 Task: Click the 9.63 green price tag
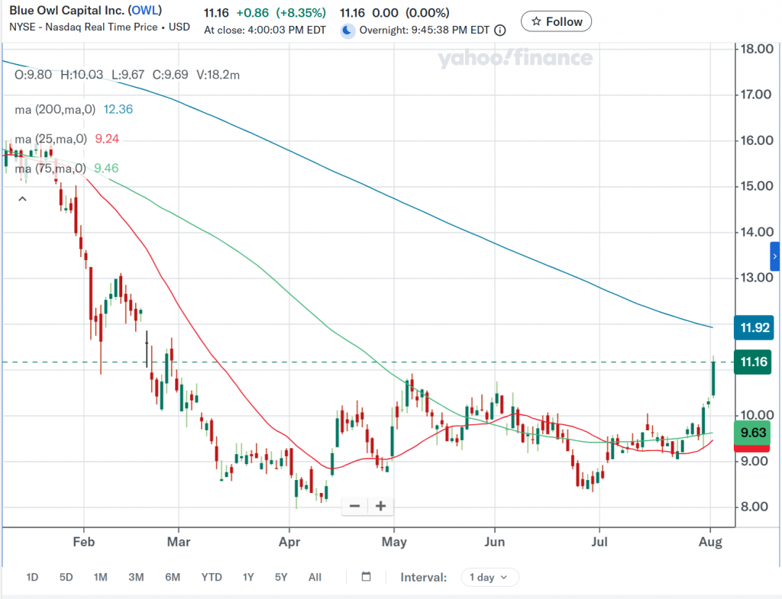[752, 432]
